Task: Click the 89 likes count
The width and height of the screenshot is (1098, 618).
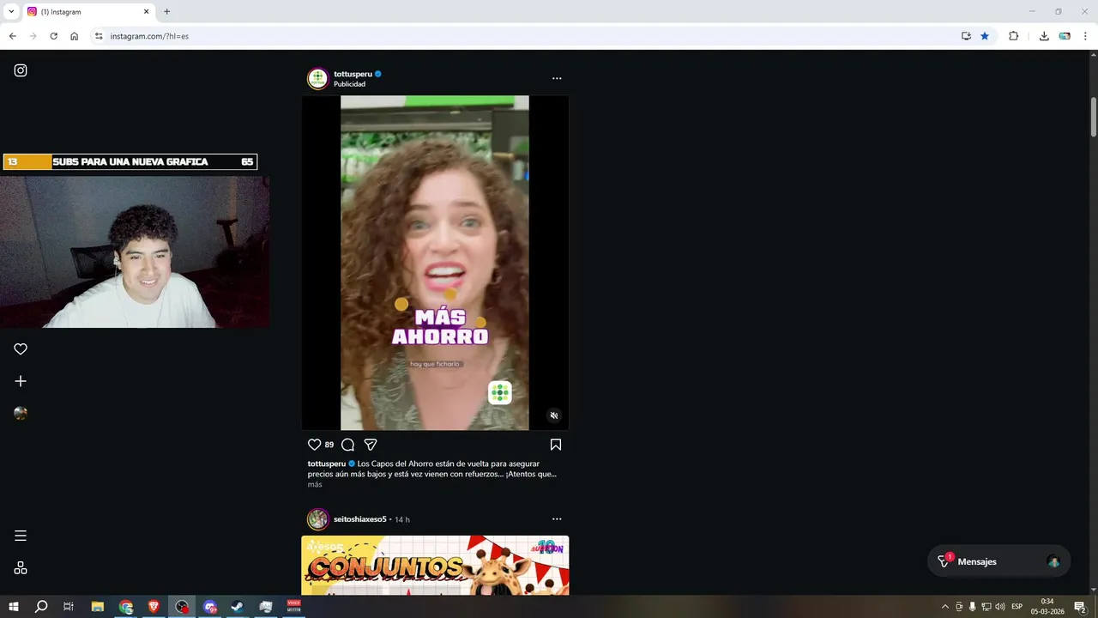Action: [x=329, y=445]
